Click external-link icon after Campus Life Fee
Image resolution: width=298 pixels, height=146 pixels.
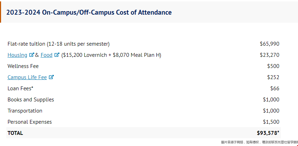coord(51,77)
